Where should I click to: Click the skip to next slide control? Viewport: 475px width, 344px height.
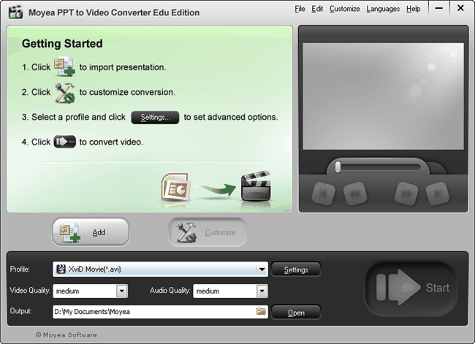[x=434, y=194]
